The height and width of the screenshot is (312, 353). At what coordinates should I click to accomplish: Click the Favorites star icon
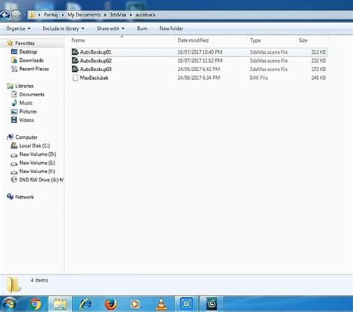(x=10, y=43)
